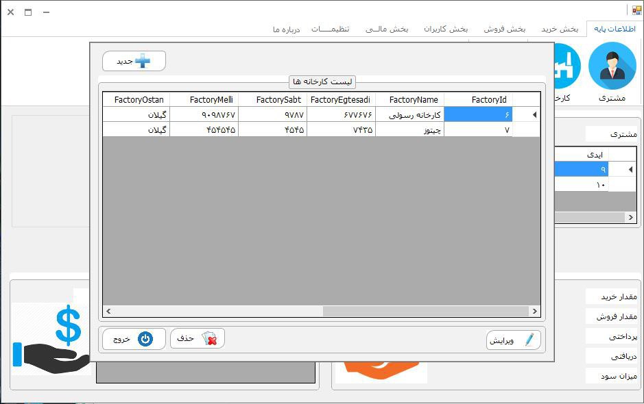The image size is (644, 404).
Task: Click the dollar hand icon in main window
Action: point(51,339)
